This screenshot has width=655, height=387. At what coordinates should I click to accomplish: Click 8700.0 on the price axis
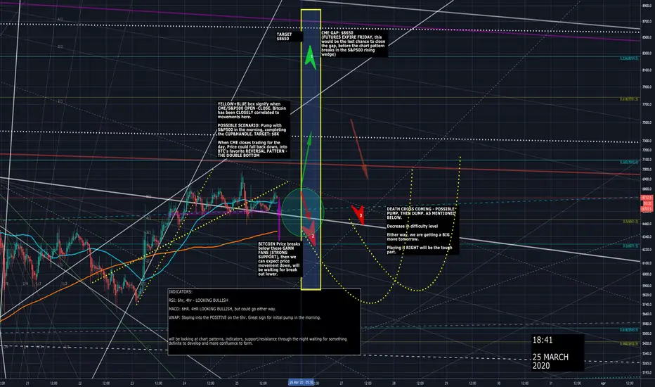click(x=647, y=21)
